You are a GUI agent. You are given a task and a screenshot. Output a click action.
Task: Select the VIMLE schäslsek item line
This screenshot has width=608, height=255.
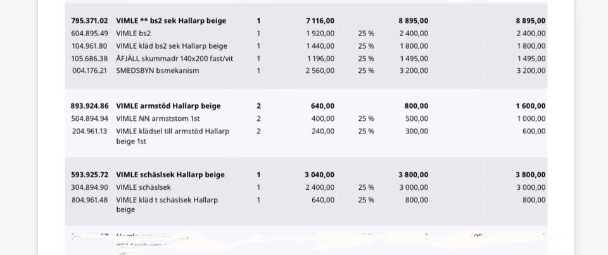click(306, 187)
